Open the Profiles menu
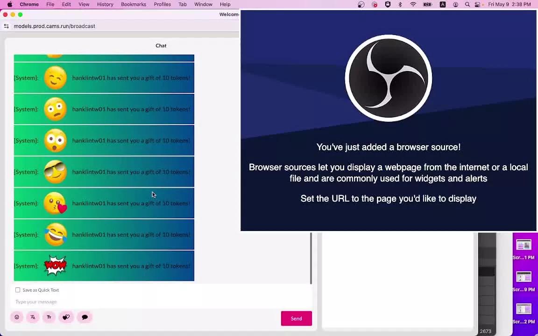 163,5
